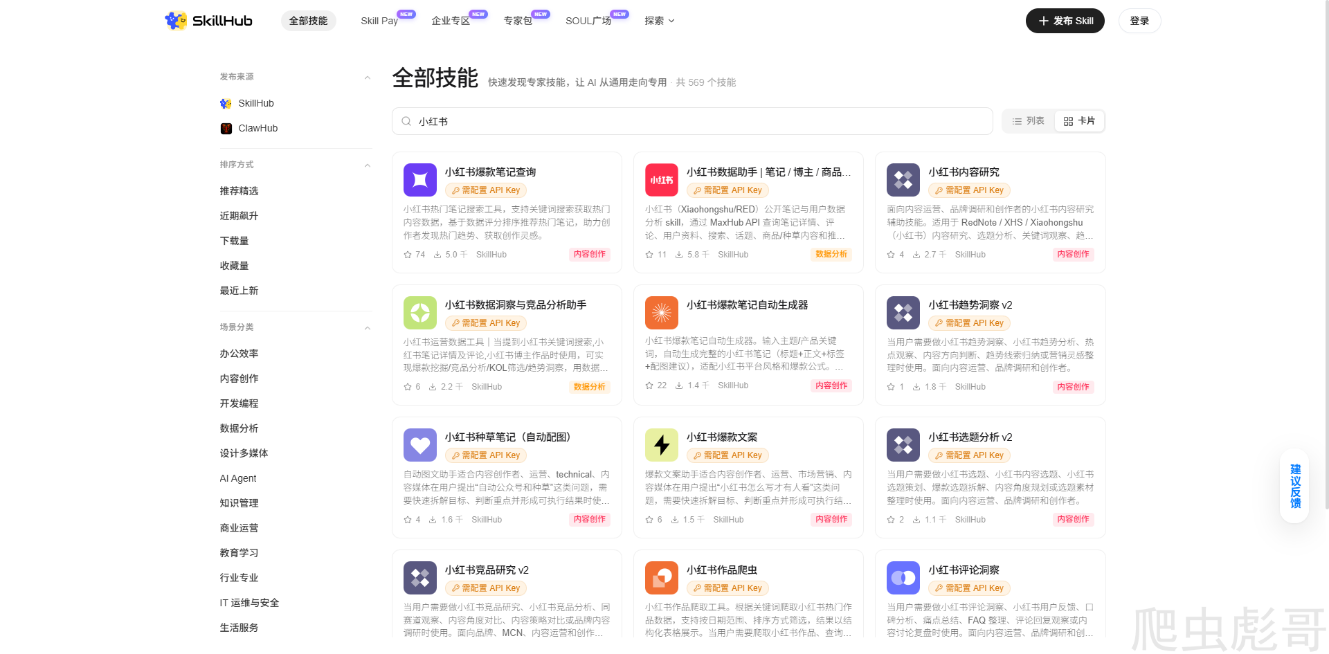Click the search field containing 小红书
Image resolution: width=1329 pixels, height=654 pixels.
[692, 121]
